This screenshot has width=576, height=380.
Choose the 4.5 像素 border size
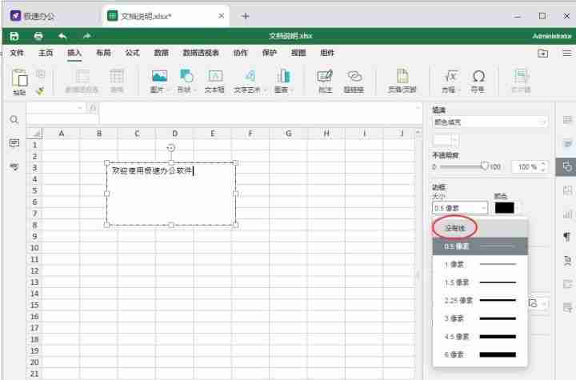point(480,336)
